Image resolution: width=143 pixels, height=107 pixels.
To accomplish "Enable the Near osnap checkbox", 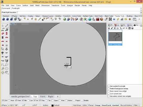I will coord(9,100).
